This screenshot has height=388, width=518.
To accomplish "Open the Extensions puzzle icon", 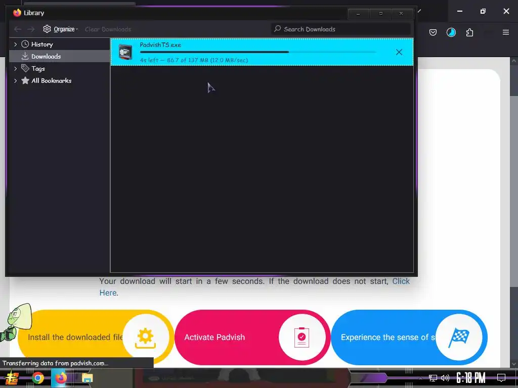I will (469, 32).
